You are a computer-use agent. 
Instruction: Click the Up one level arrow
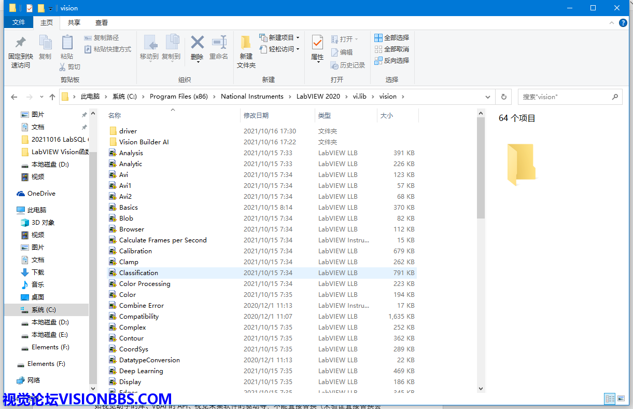click(x=52, y=97)
